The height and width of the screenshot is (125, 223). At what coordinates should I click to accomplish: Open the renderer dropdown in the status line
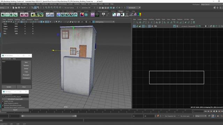click(x=133, y=8)
